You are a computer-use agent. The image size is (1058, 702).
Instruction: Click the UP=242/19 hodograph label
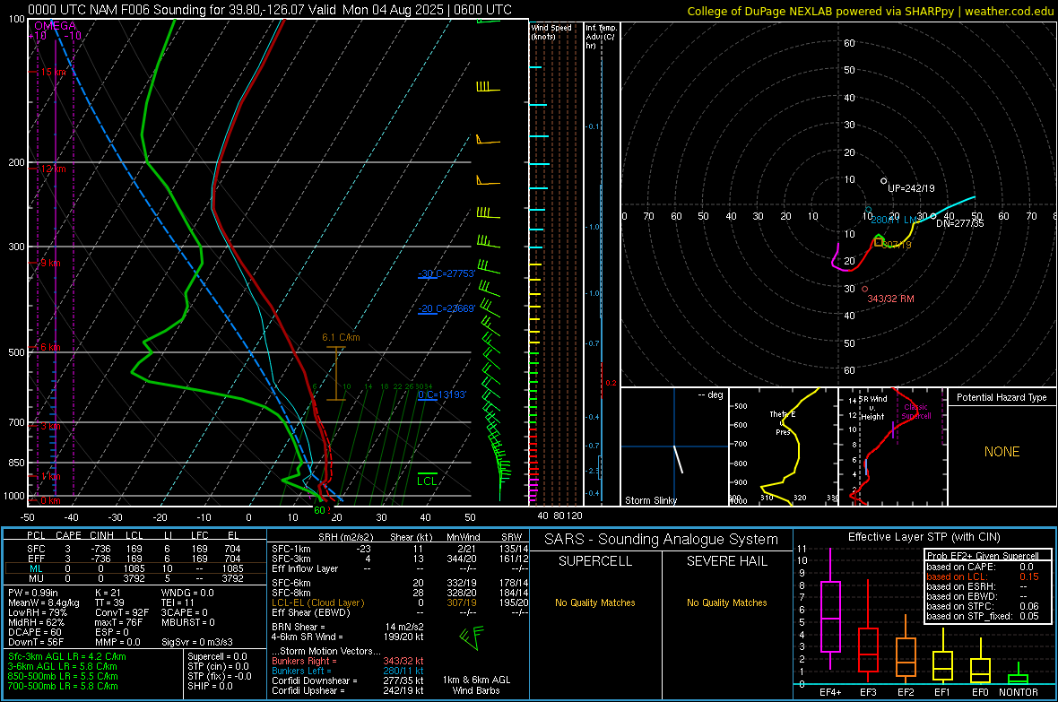point(911,188)
